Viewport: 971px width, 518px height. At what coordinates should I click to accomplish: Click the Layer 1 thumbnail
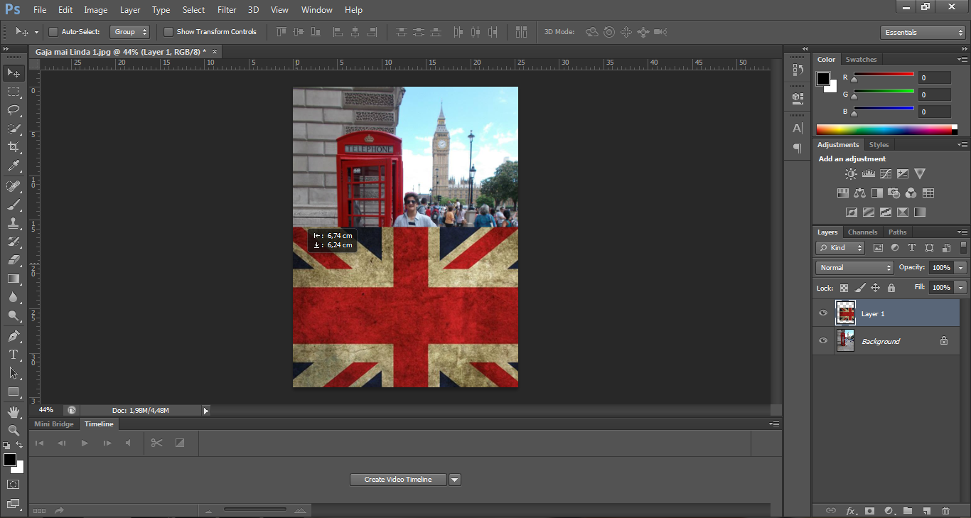click(846, 313)
